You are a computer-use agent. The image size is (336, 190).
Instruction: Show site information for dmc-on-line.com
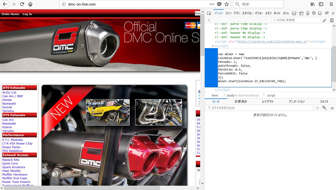tap(64, 4)
